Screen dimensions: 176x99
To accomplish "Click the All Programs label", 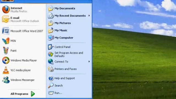I will (19, 94).
